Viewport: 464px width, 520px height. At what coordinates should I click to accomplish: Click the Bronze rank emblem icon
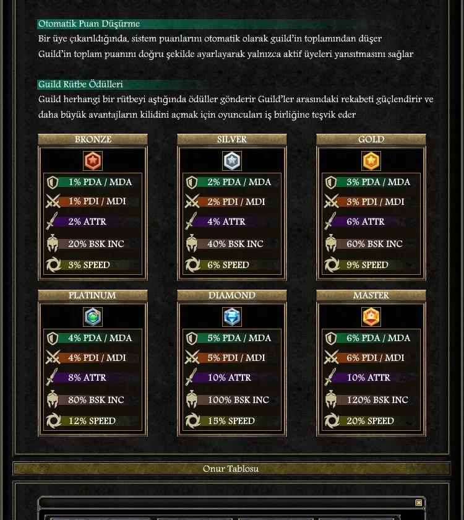[92, 160]
